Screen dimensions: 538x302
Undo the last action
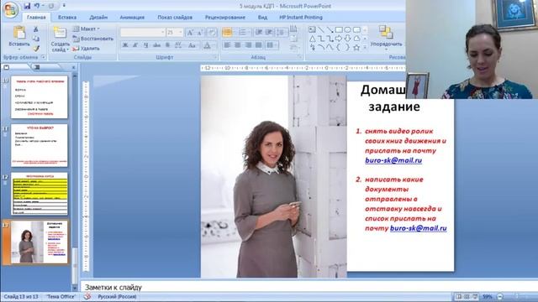click(37, 6)
